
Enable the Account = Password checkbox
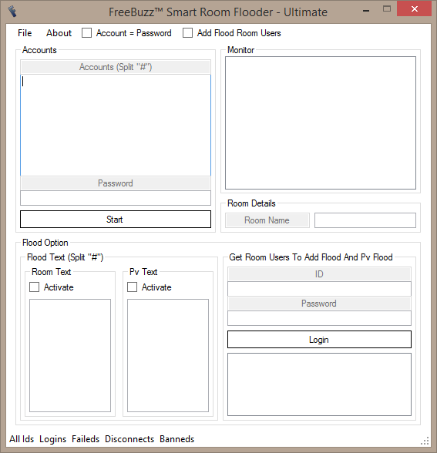(x=86, y=33)
